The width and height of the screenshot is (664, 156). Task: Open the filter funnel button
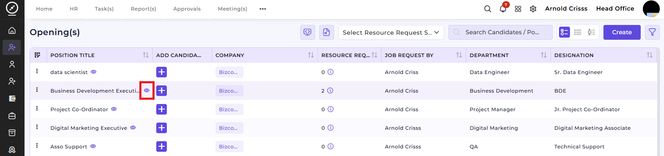point(652,32)
